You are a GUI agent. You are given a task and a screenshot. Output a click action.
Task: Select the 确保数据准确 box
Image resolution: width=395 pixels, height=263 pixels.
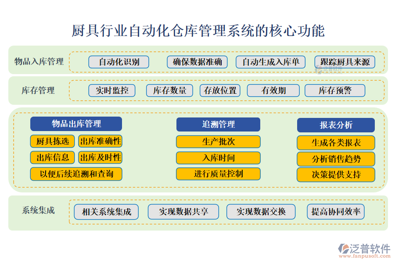point(197,62)
